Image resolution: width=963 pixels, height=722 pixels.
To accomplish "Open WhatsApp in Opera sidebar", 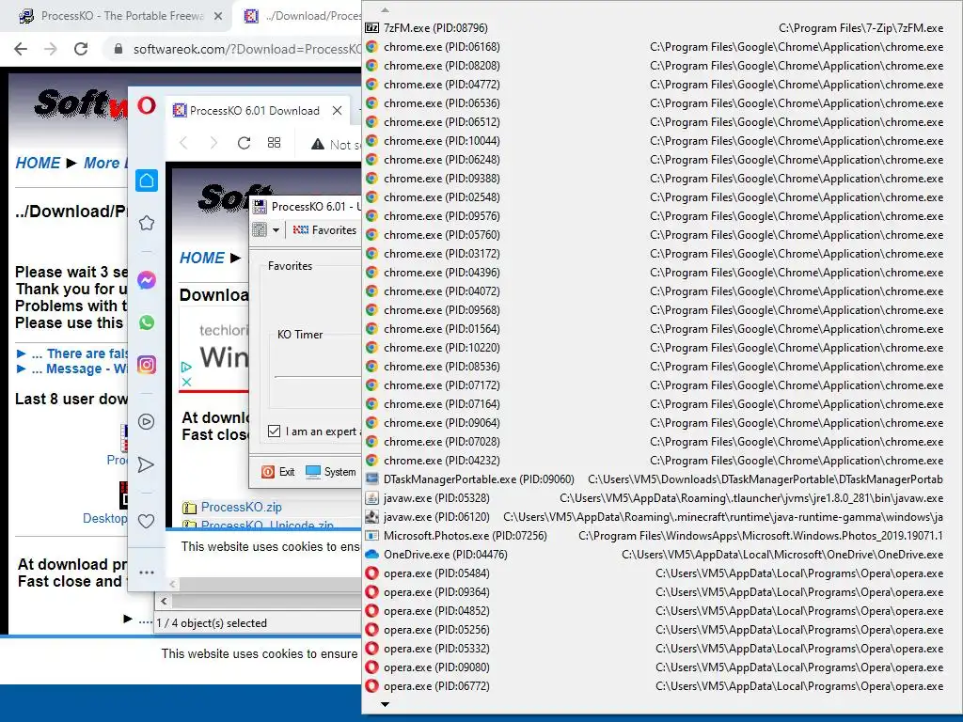I will coord(146,322).
